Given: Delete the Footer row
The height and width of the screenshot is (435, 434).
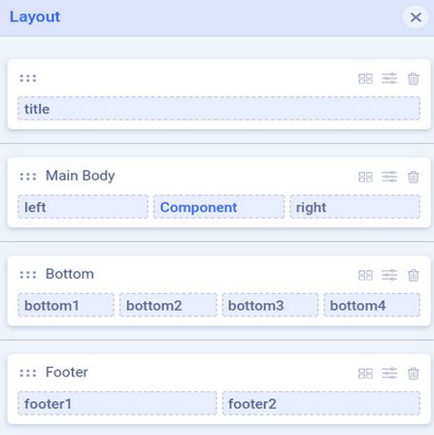Looking at the screenshot, I should tap(414, 374).
